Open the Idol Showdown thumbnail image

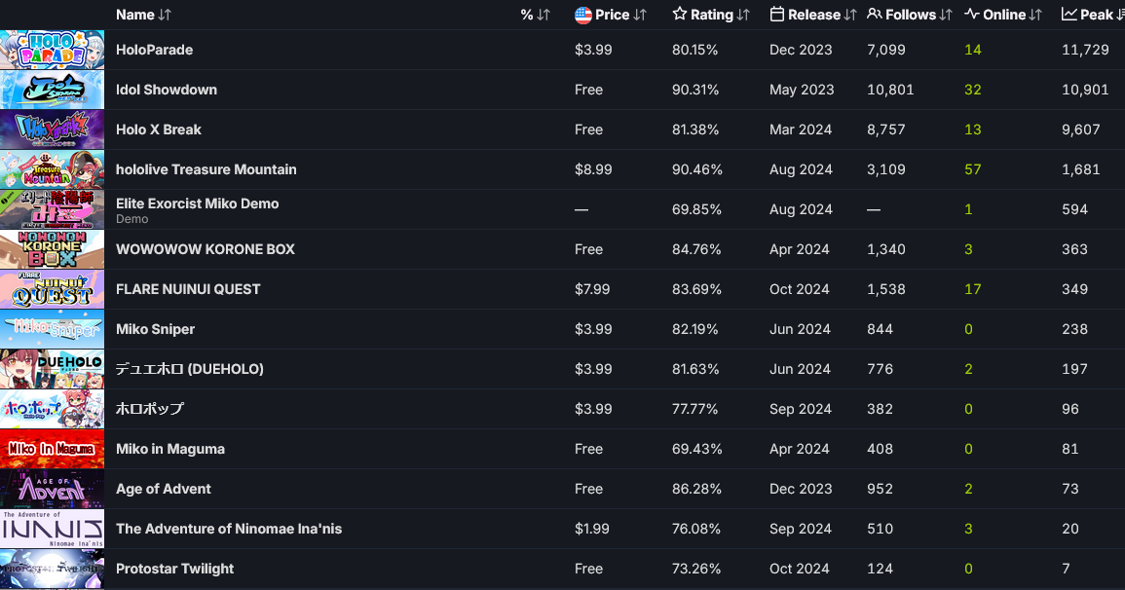[53, 90]
